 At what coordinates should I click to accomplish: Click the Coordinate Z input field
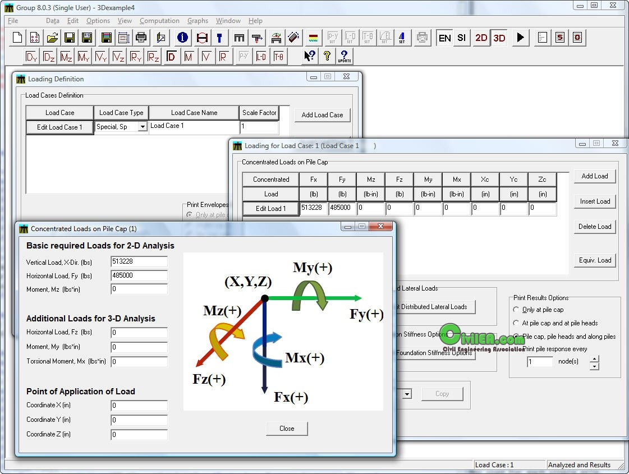tap(139, 434)
